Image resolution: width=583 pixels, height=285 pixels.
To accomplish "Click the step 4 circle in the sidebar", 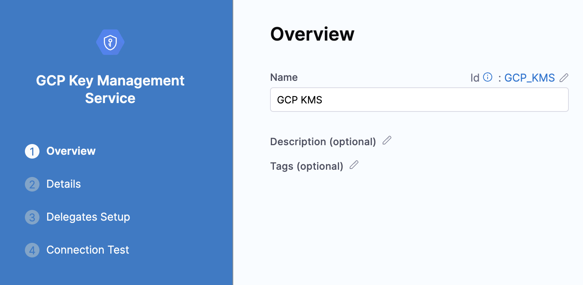I will click(32, 250).
